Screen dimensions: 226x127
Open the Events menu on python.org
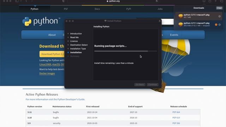(x=174, y=35)
